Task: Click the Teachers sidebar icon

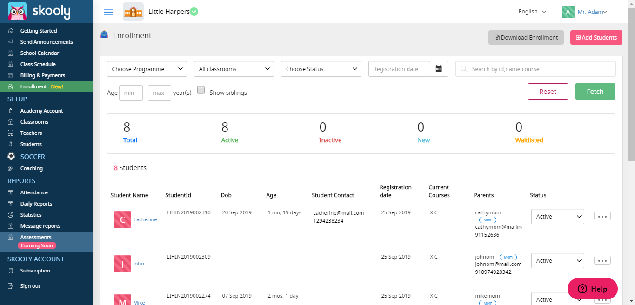Action: (x=11, y=133)
